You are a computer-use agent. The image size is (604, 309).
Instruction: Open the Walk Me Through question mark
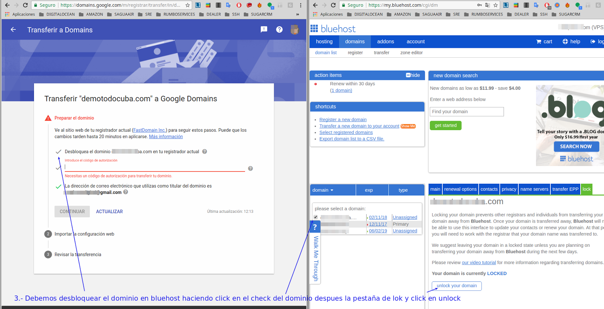[315, 227]
